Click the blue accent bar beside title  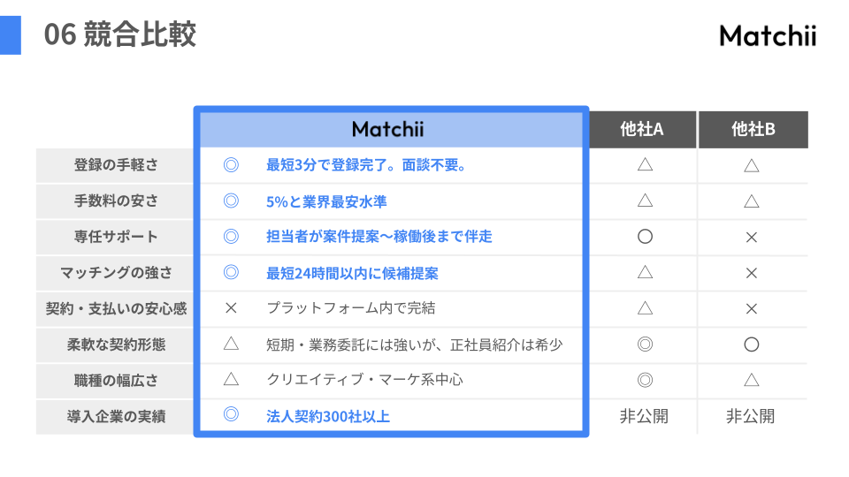click(x=10, y=34)
